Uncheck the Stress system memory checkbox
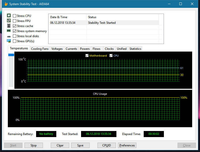This screenshot has height=152, width=200. tap(15, 31)
